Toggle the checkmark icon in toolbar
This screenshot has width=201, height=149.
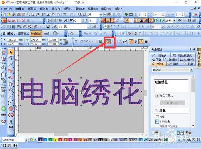coord(125,42)
